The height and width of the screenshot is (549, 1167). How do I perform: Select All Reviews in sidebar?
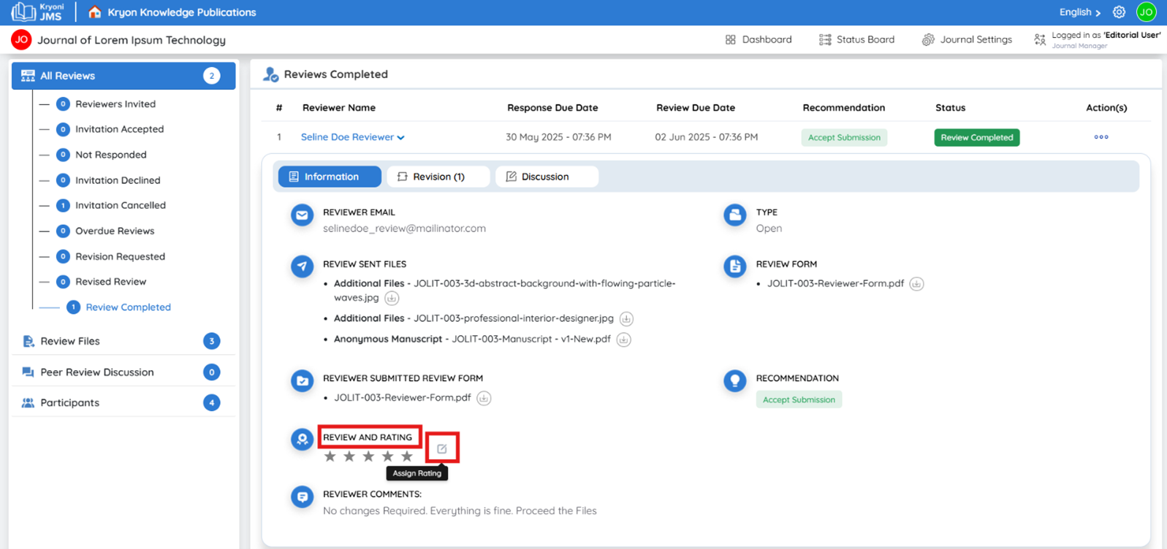click(x=123, y=76)
